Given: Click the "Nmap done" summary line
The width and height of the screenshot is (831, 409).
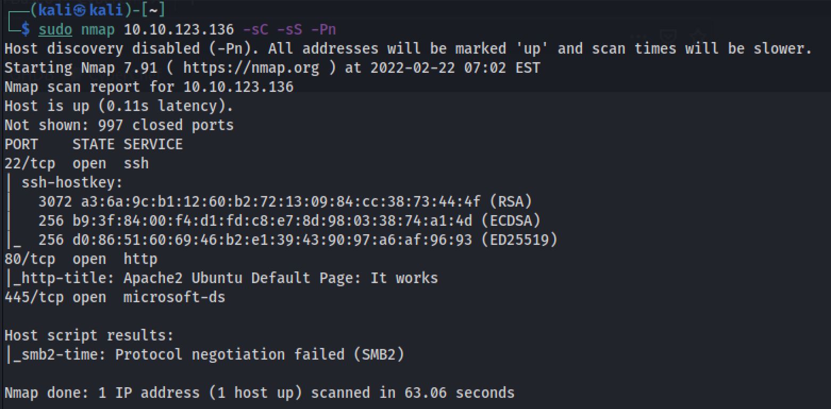Looking at the screenshot, I should 259,393.
